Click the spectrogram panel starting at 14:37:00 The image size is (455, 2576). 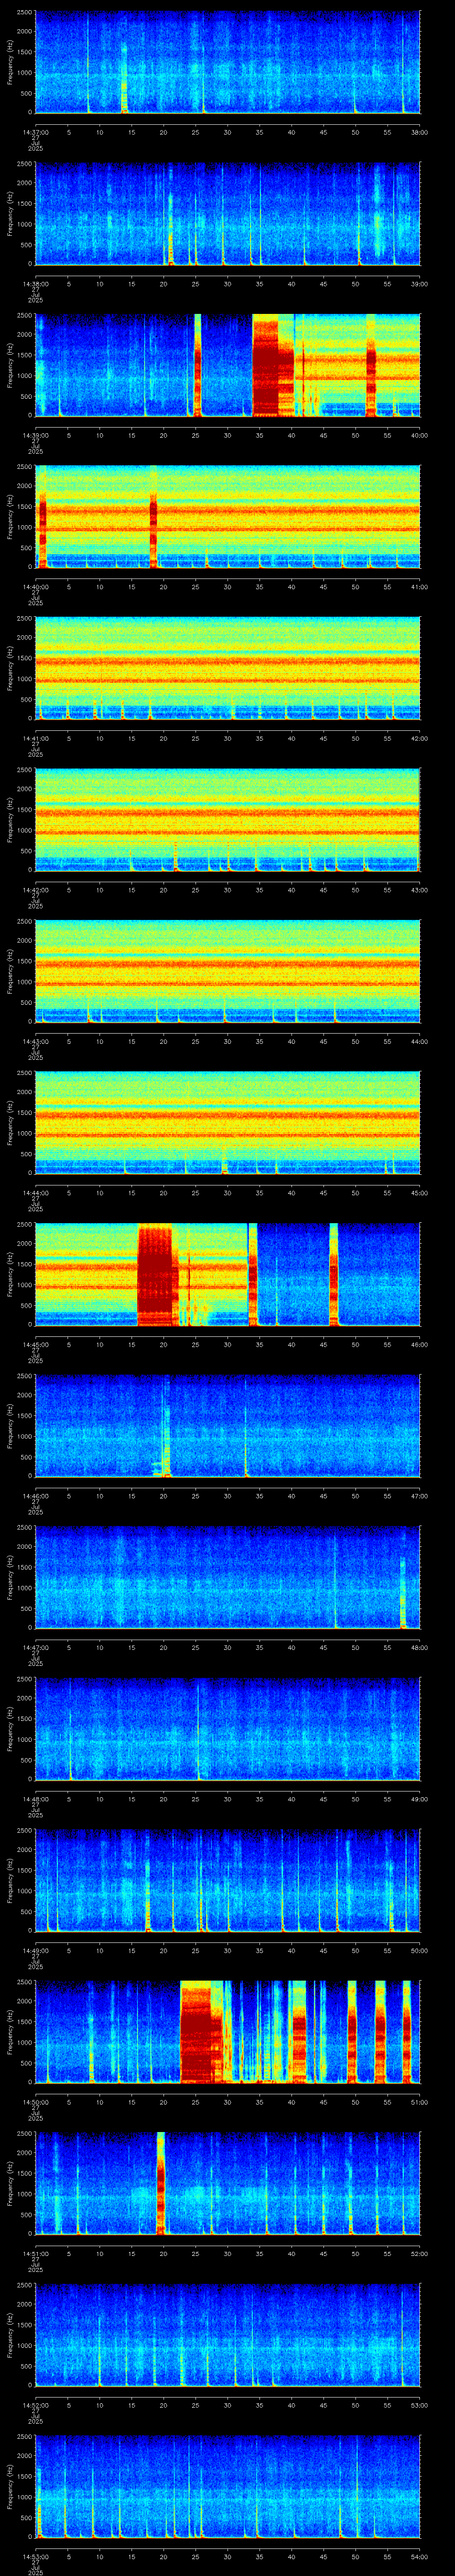(228, 62)
